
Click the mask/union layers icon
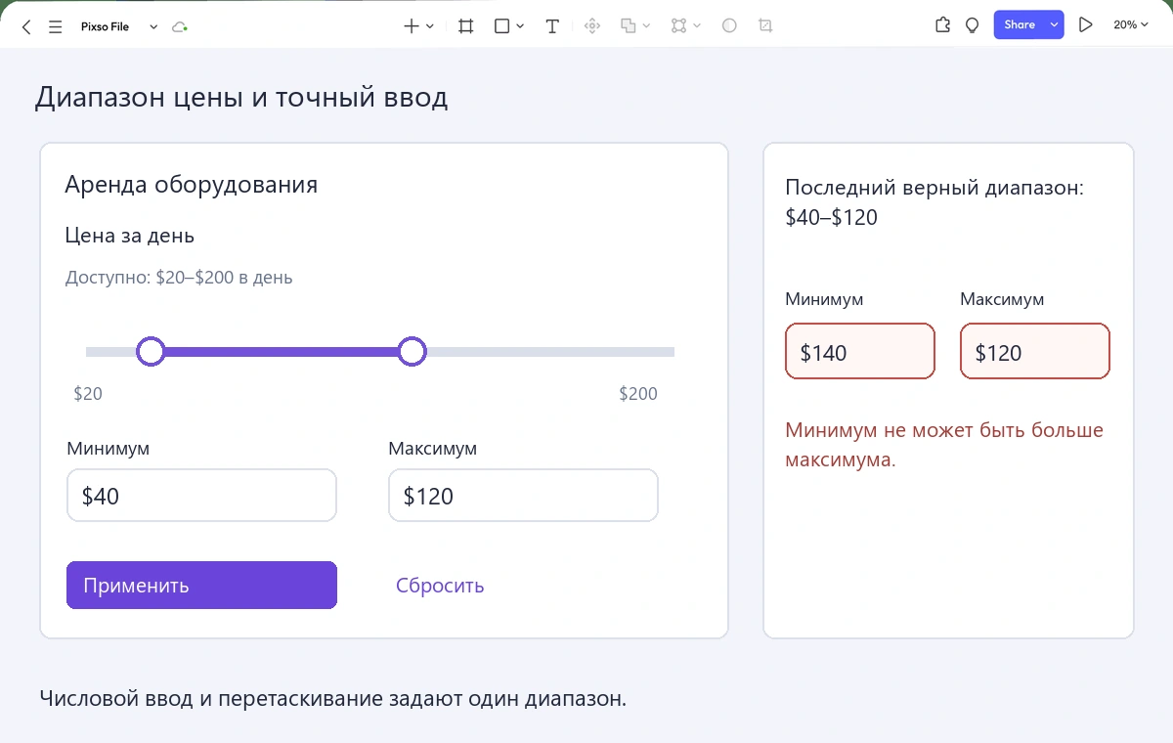point(629,26)
